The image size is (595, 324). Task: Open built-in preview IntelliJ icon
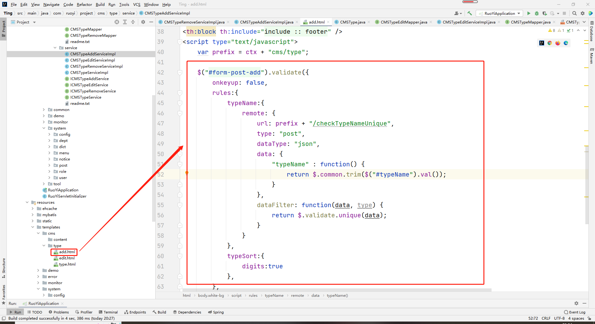click(542, 43)
